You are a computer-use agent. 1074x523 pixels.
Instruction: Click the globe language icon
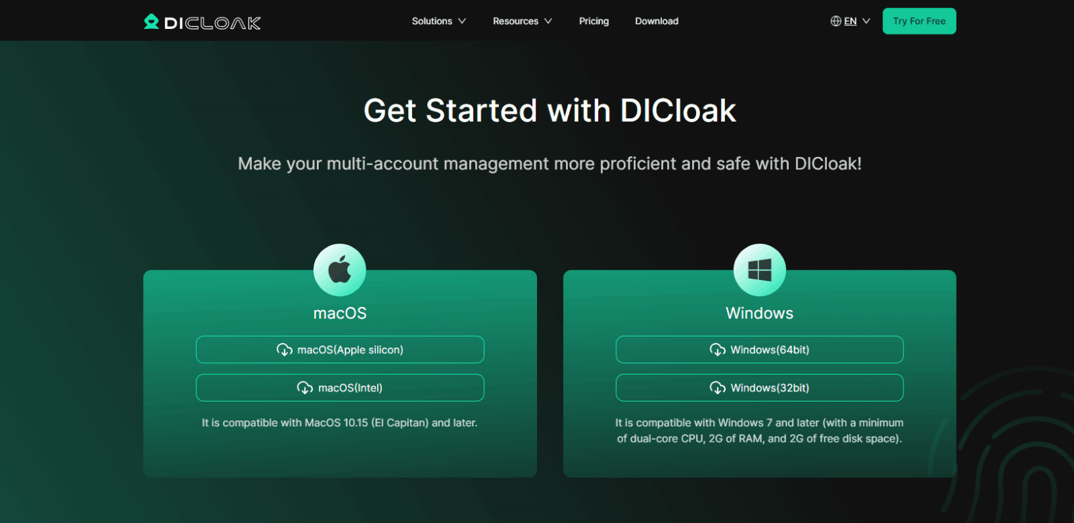point(836,21)
